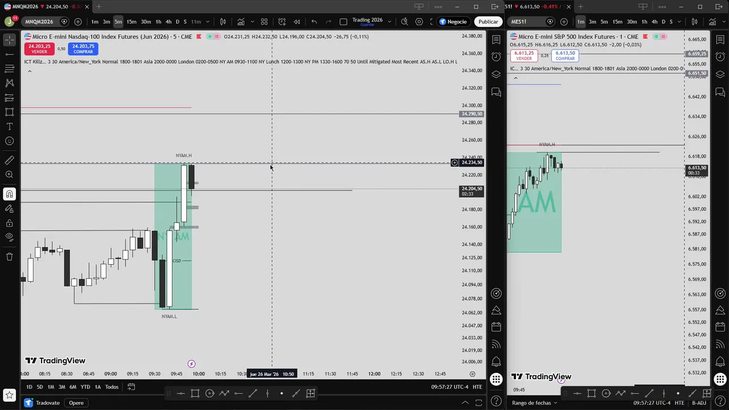Open the layout setup square icon
This screenshot has width=729, height=410.
pyautogui.click(x=343, y=22)
